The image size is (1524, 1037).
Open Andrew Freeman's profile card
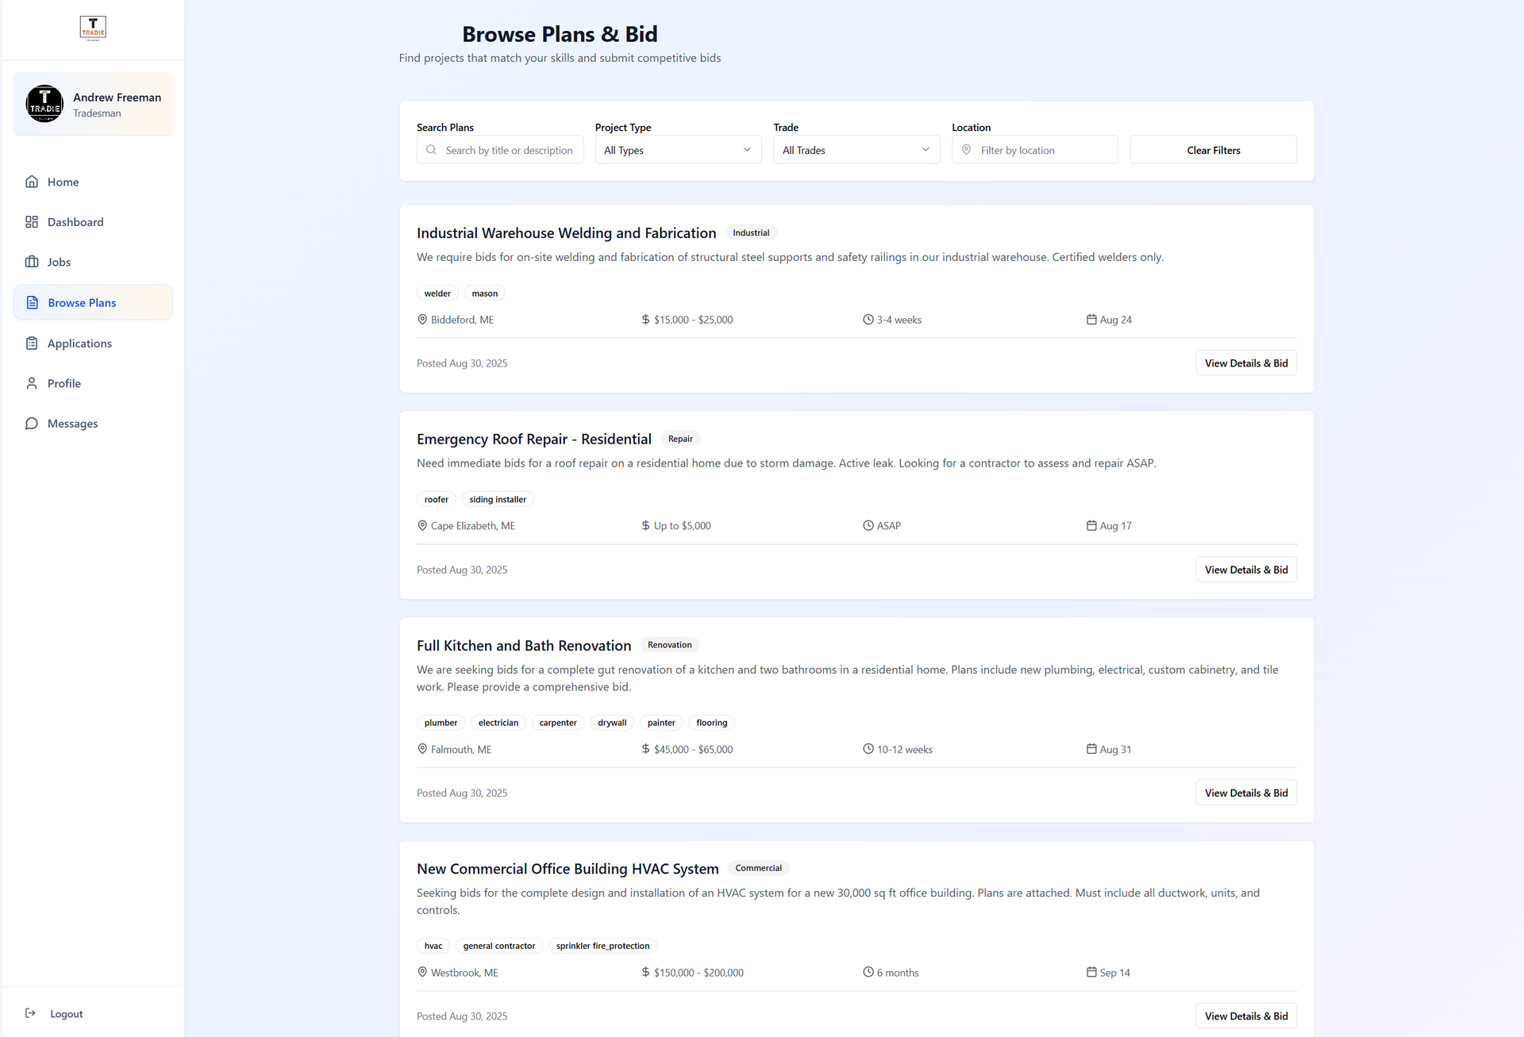(93, 104)
